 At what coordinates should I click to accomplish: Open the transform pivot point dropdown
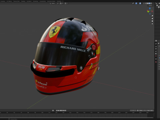(x=58, y=3)
